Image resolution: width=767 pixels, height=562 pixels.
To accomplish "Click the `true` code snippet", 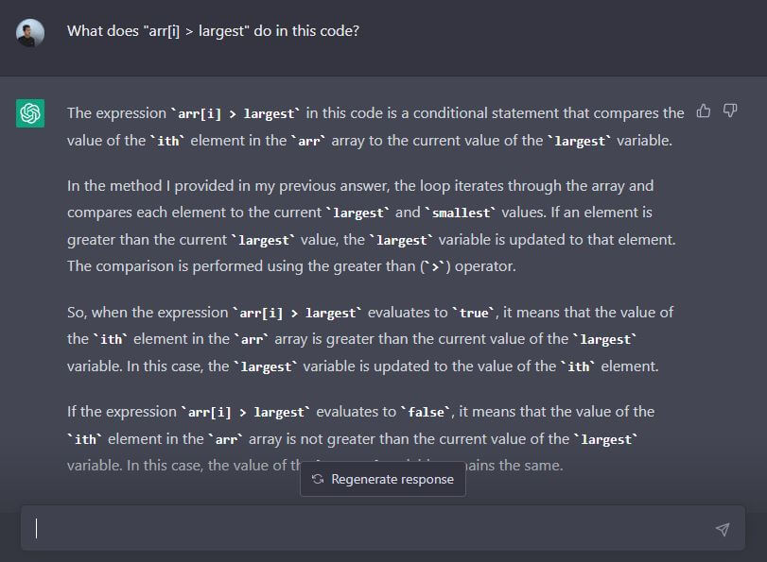I will [x=474, y=313].
